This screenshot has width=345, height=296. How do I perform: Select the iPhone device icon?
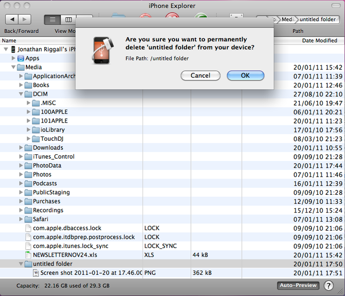pyautogui.click(x=13, y=50)
